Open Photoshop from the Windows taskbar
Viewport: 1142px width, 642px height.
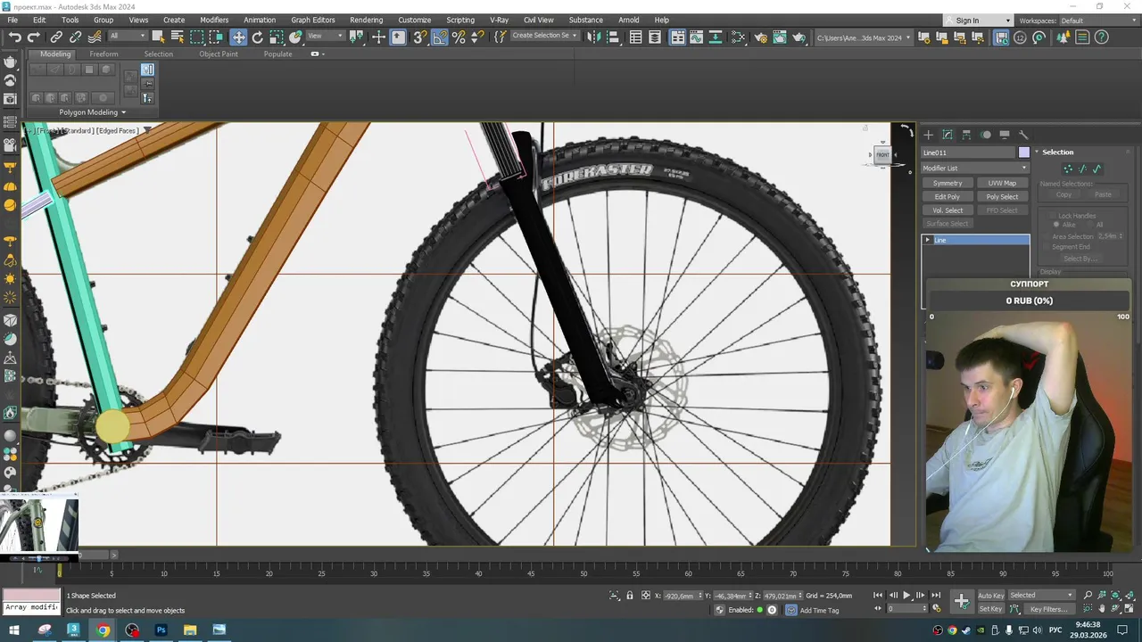[x=161, y=630]
